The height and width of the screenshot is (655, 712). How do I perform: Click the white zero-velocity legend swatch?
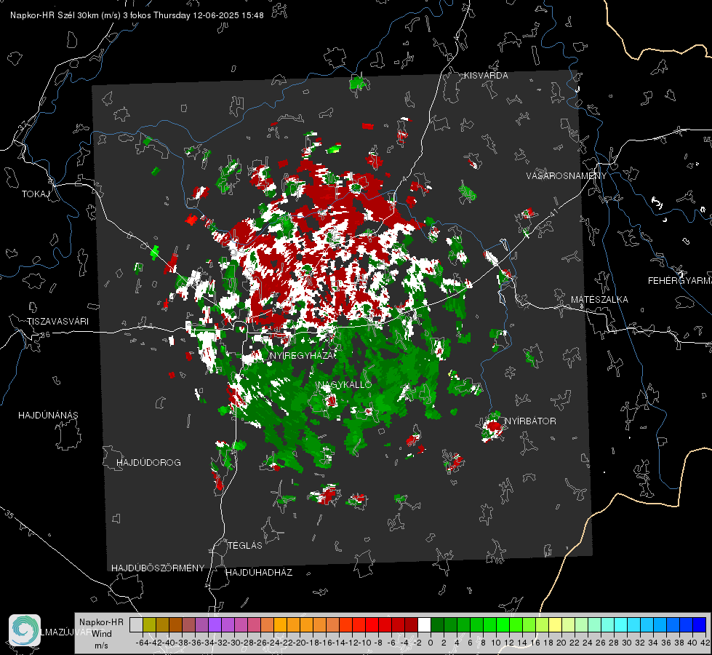424,624
